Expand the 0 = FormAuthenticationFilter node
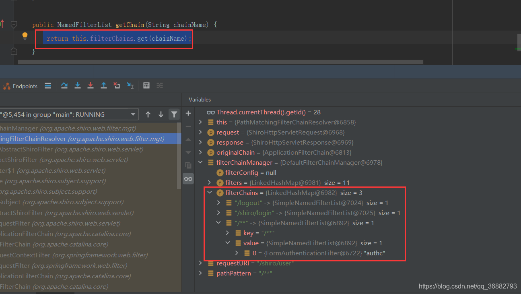This screenshot has height=294, width=521. (237, 253)
